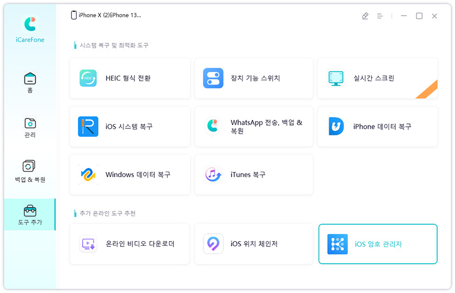Click the 추가 온라인 도구 추천 heading
The width and height of the screenshot is (455, 293).
pyautogui.click(x=108, y=213)
